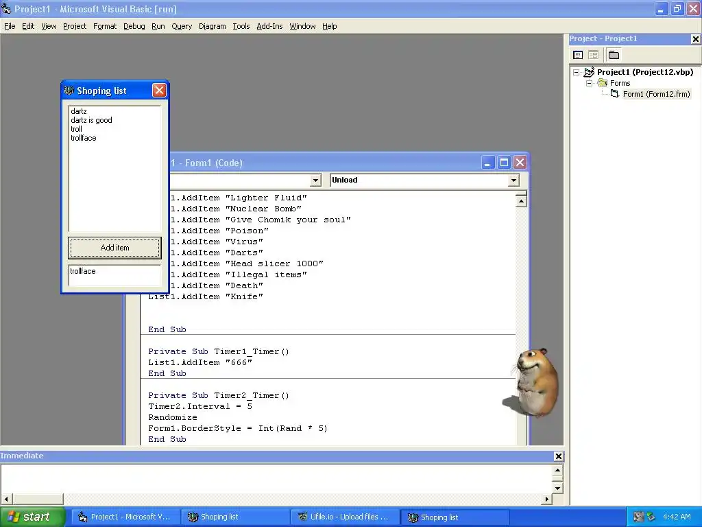Minimize the Form1 (Code) window
Viewport: 702px width, 527px height.
point(487,162)
